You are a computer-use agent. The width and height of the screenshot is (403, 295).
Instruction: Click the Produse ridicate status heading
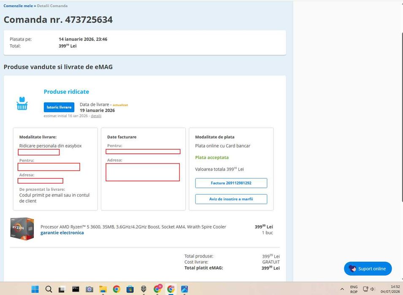[66, 91]
